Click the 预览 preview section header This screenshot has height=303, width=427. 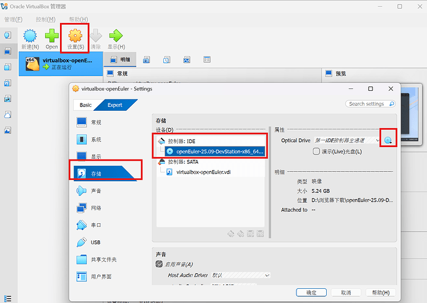coord(340,74)
